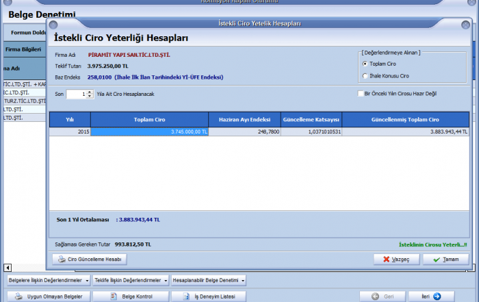Select the İhale Konusu Ciro radio option
Screen dimensions: 479x302
(x=365, y=76)
